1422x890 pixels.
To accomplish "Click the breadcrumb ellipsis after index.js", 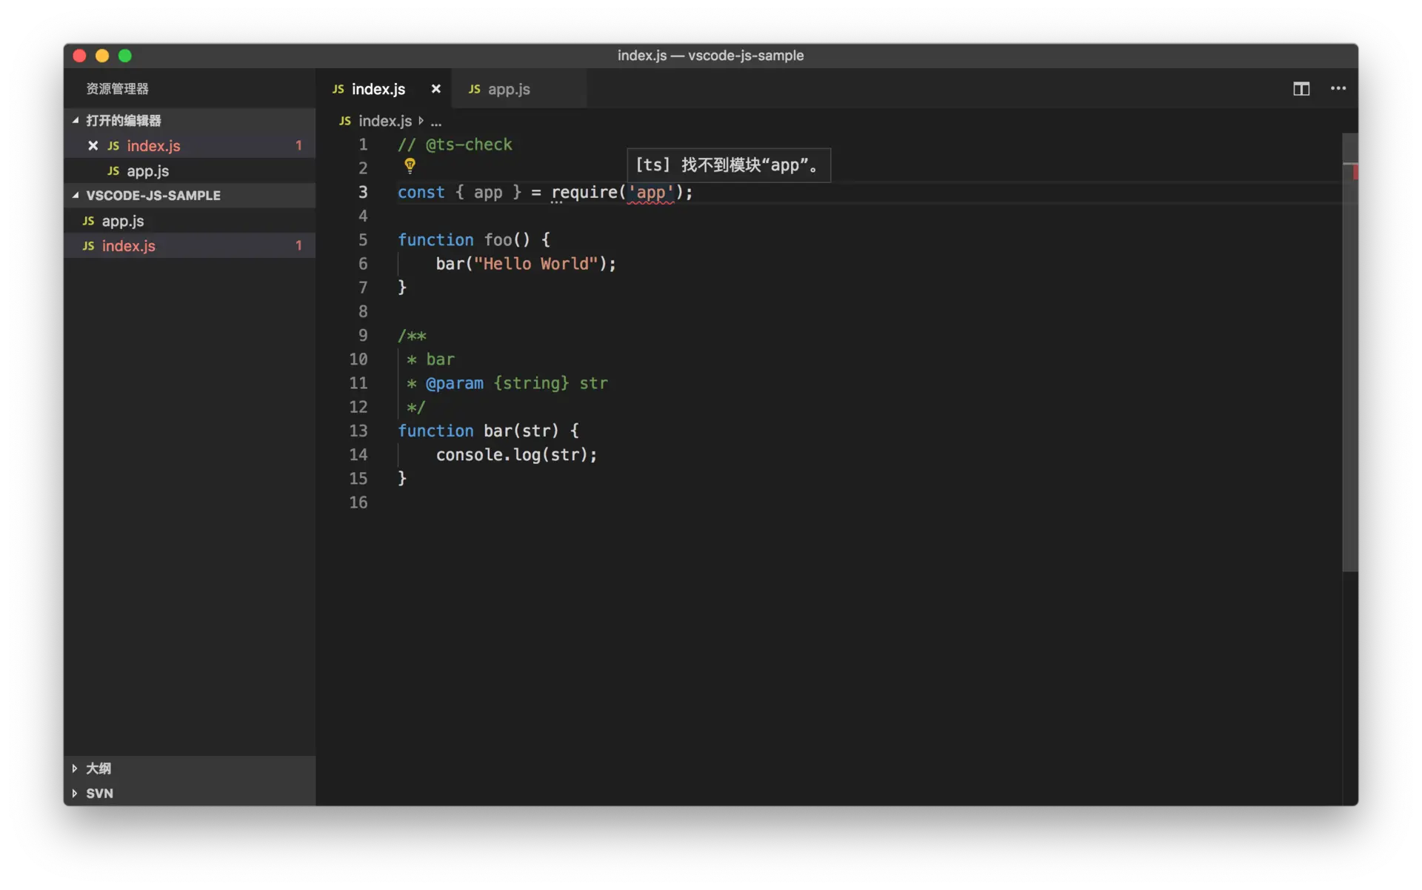I will tap(436, 122).
